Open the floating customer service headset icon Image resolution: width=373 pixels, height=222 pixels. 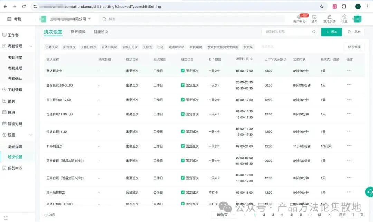pyautogui.click(x=370, y=192)
